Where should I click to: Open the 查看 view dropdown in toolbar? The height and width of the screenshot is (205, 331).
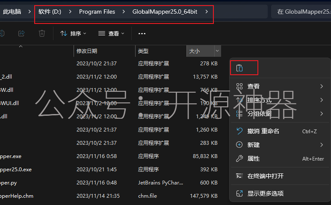(111, 34)
